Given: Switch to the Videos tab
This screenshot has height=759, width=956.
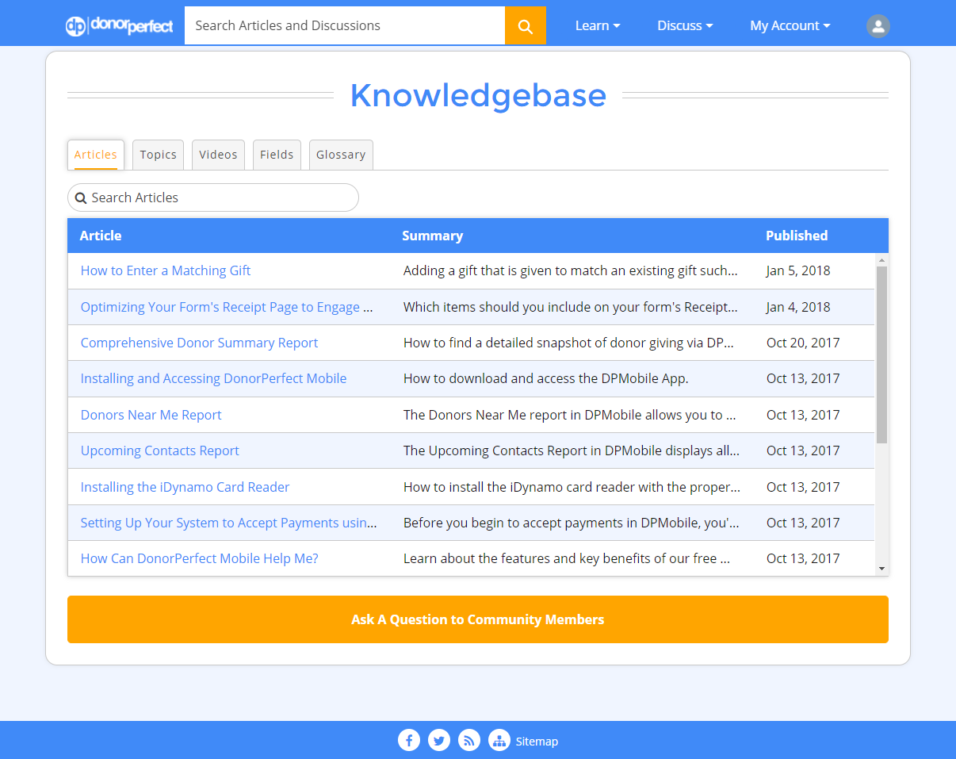Looking at the screenshot, I should click(218, 155).
